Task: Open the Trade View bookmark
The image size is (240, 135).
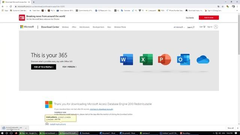Action: 34,10
